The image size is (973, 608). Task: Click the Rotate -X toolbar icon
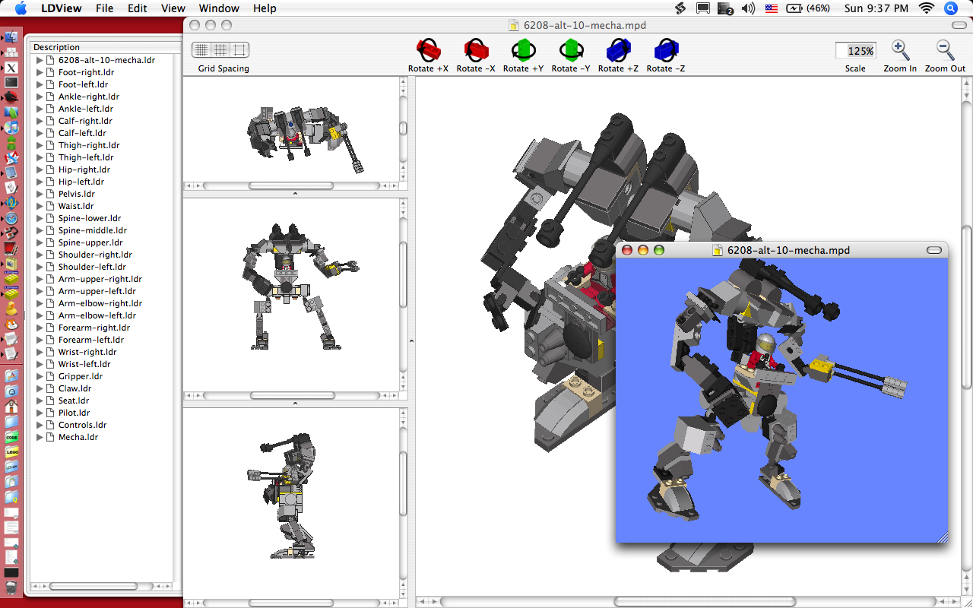pos(476,49)
